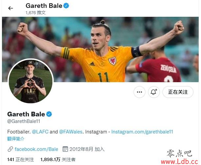
Task: Click the @GarethBale11 handle text
Action: tap(24, 121)
